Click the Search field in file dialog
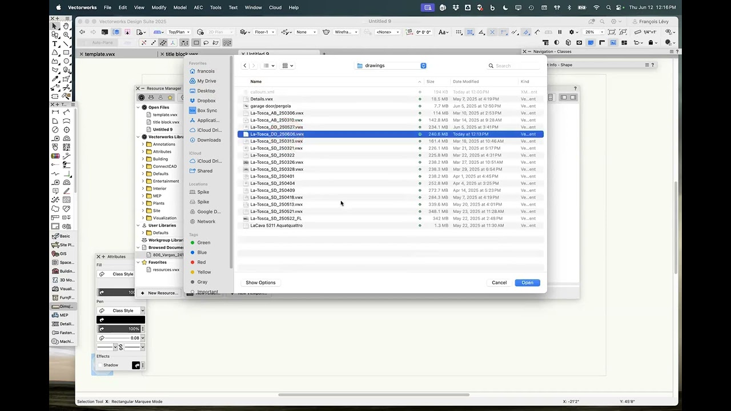731x411 pixels. tap(513, 66)
